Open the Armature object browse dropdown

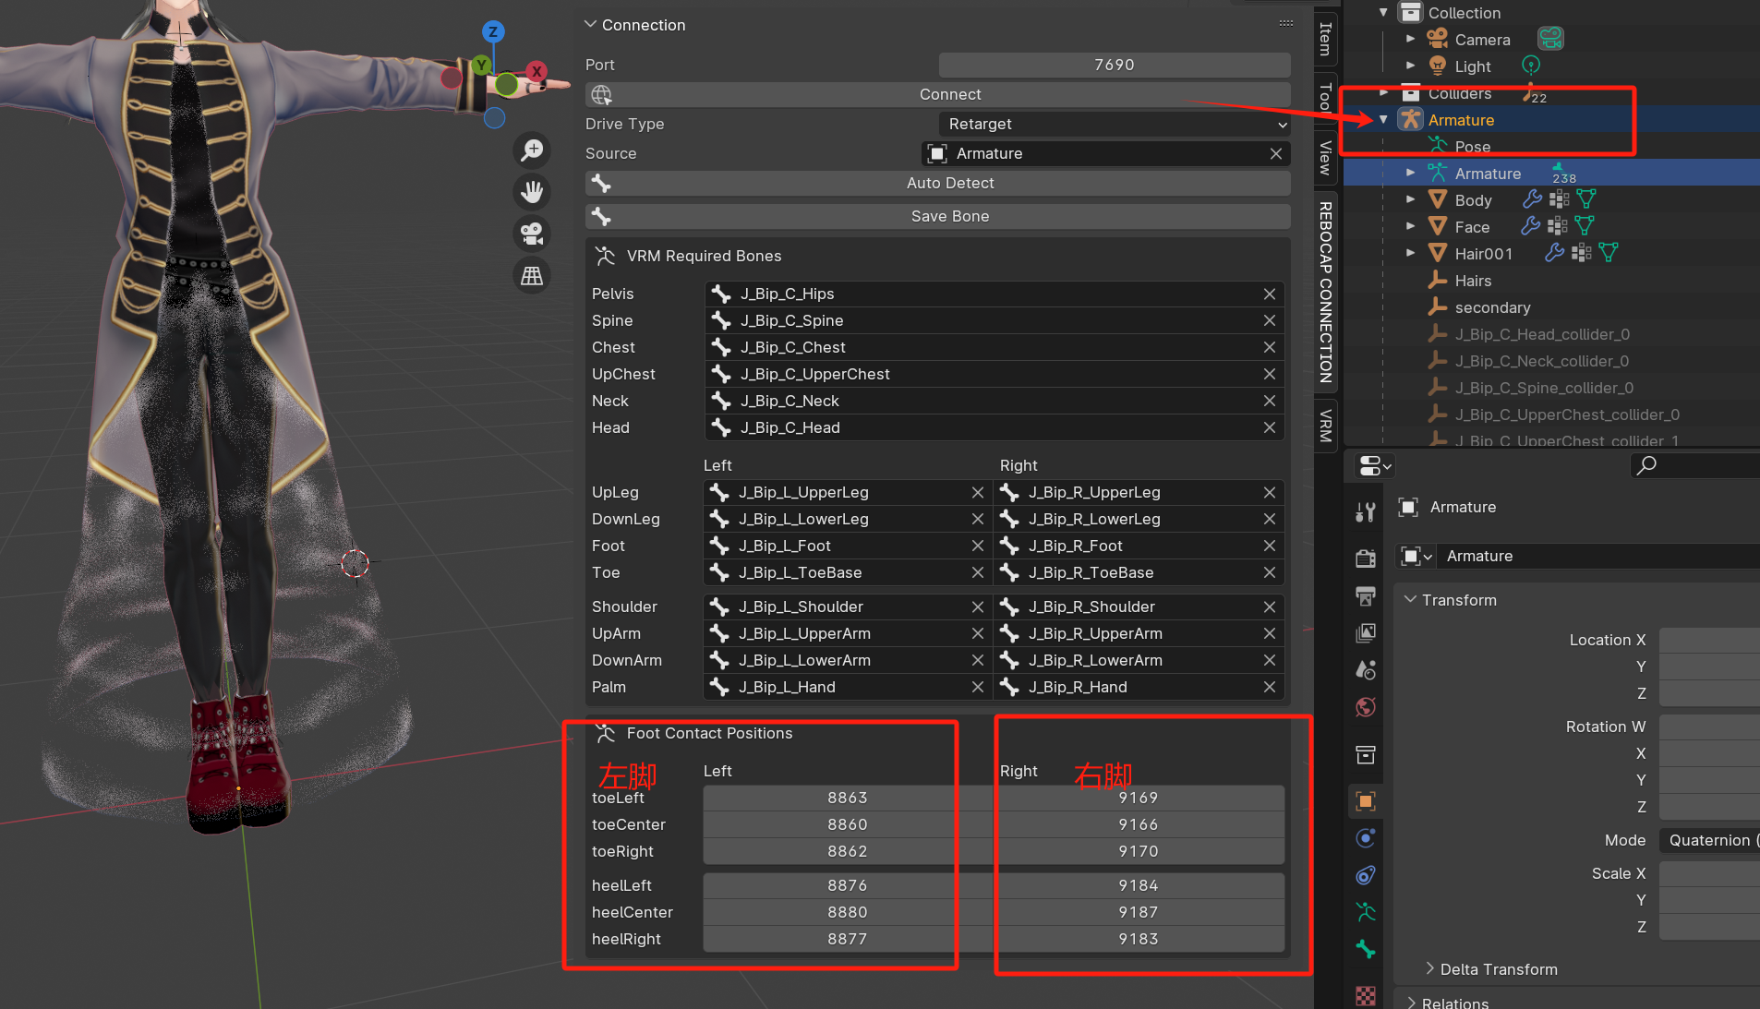tap(1416, 556)
